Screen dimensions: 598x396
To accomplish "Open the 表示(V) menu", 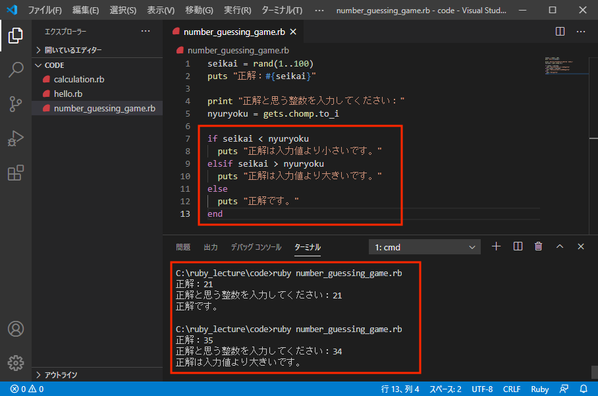I will click(x=161, y=11).
